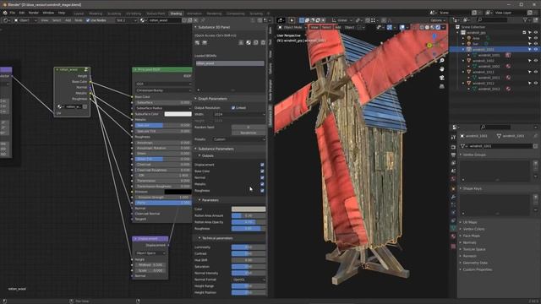Switch to the Shading workspace tab
This screenshot has width=541, height=304.
(x=176, y=14)
